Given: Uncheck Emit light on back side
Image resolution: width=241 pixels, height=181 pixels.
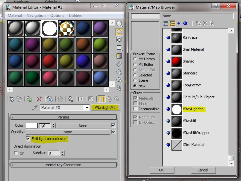Looking at the screenshot, I should [28, 139].
